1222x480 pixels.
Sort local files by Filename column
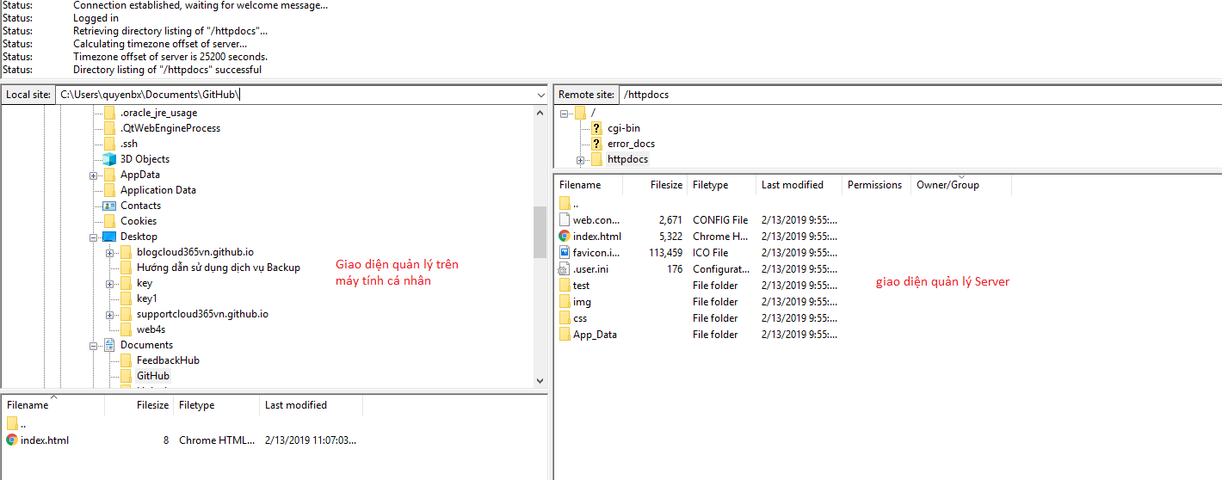click(53, 405)
